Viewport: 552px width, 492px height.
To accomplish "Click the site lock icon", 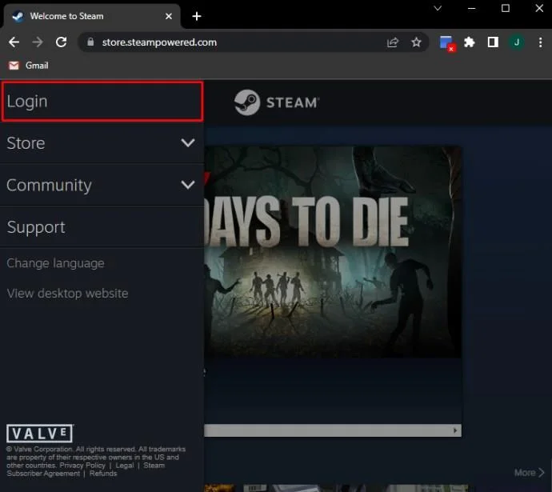I will 90,42.
